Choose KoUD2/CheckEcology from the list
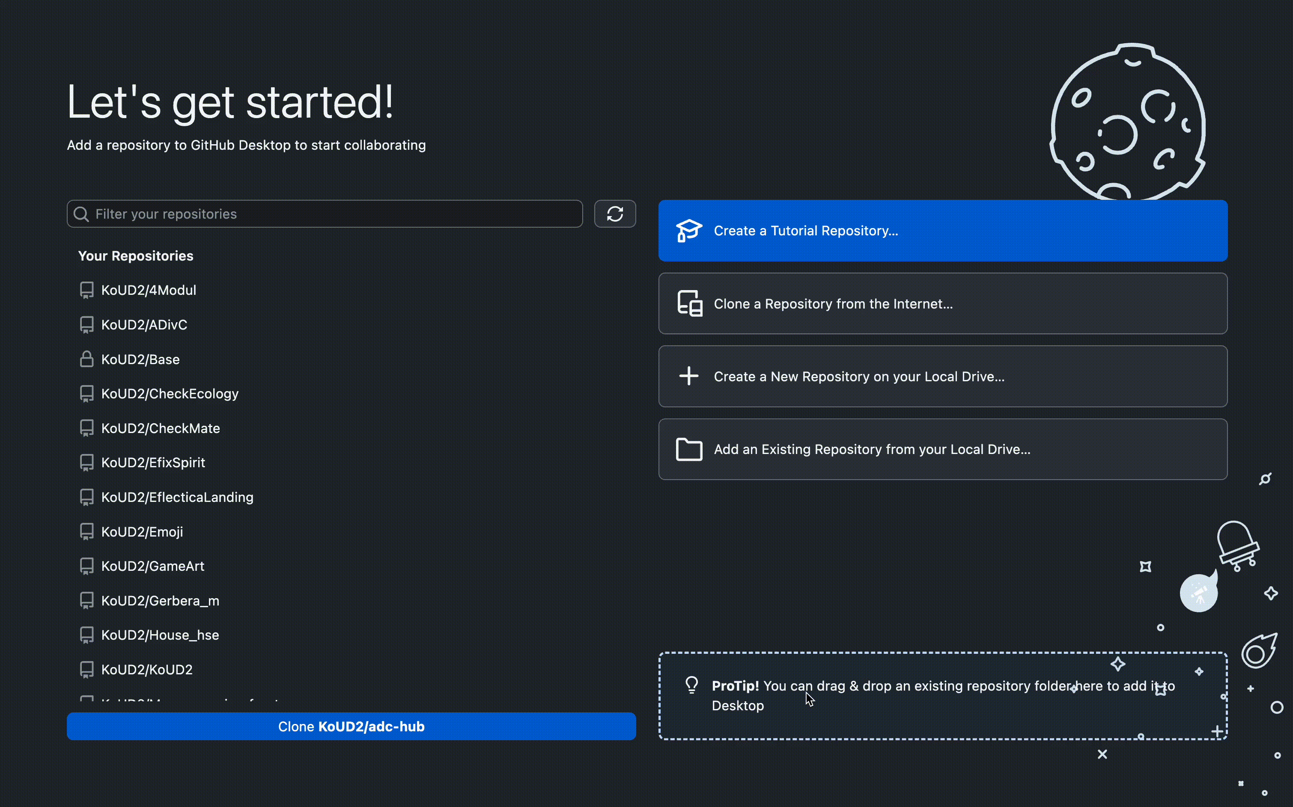Viewport: 1293px width, 807px height. point(352,394)
